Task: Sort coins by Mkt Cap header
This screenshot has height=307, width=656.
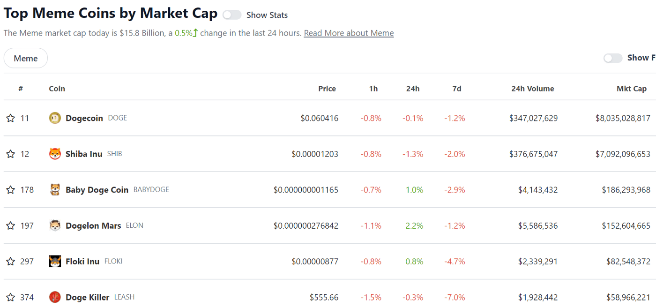Action: [x=631, y=89]
